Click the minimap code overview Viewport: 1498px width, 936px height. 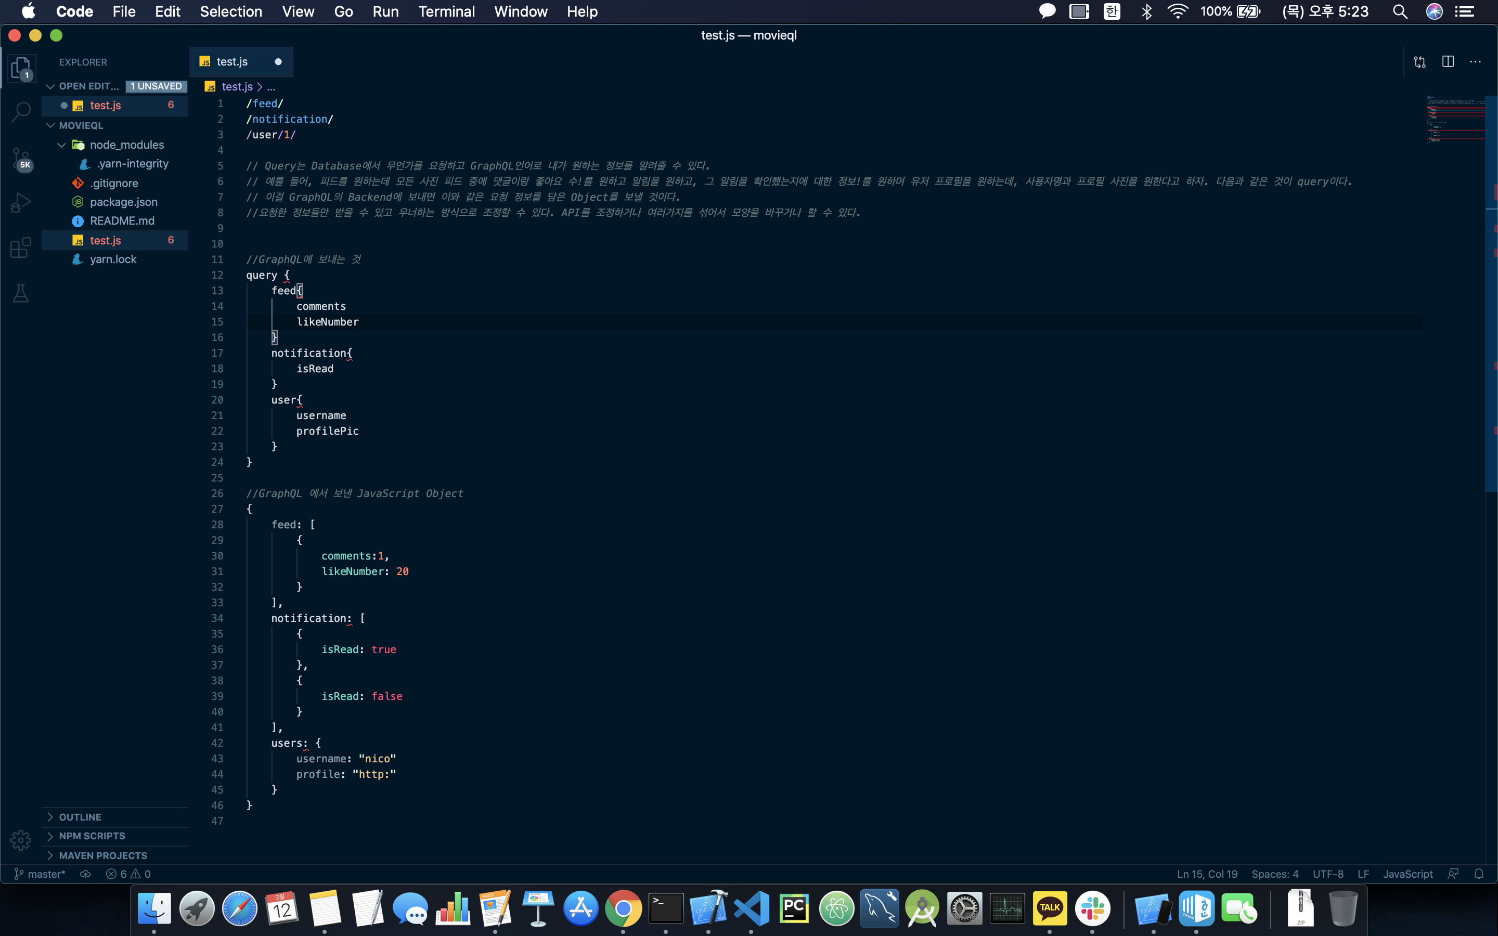tap(1456, 119)
